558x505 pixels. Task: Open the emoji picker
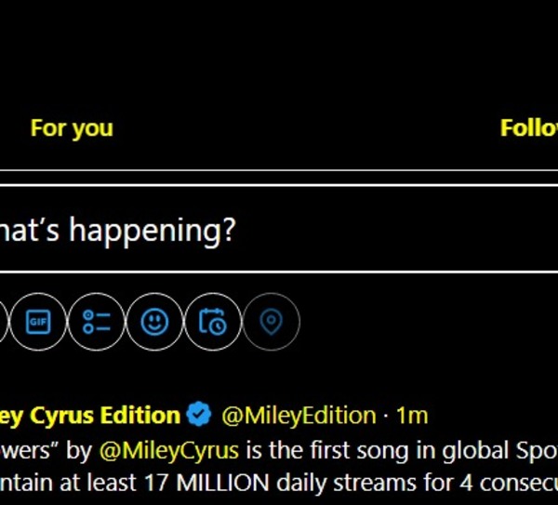[x=154, y=323]
